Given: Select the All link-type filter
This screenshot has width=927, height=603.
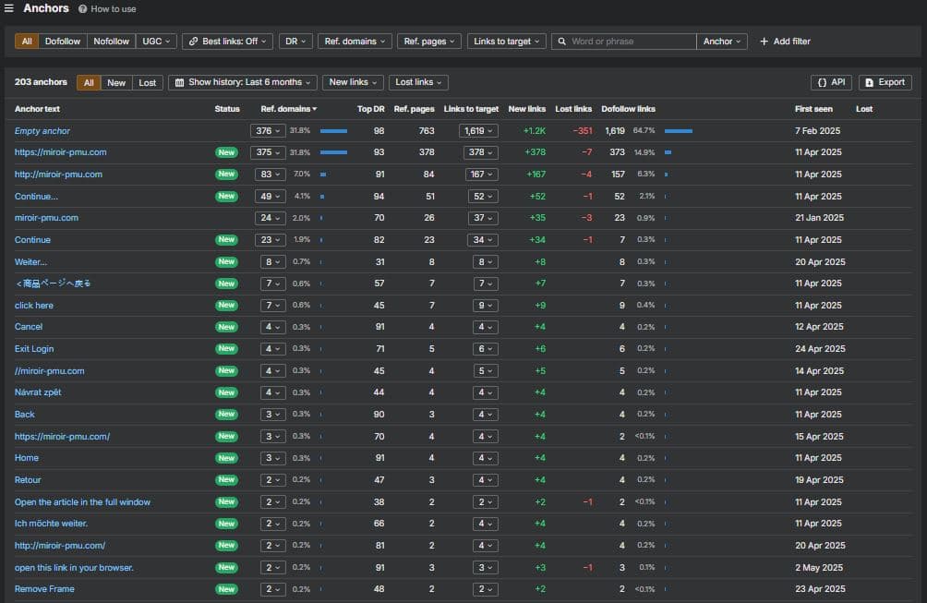Looking at the screenshot, I should [27, 42].
